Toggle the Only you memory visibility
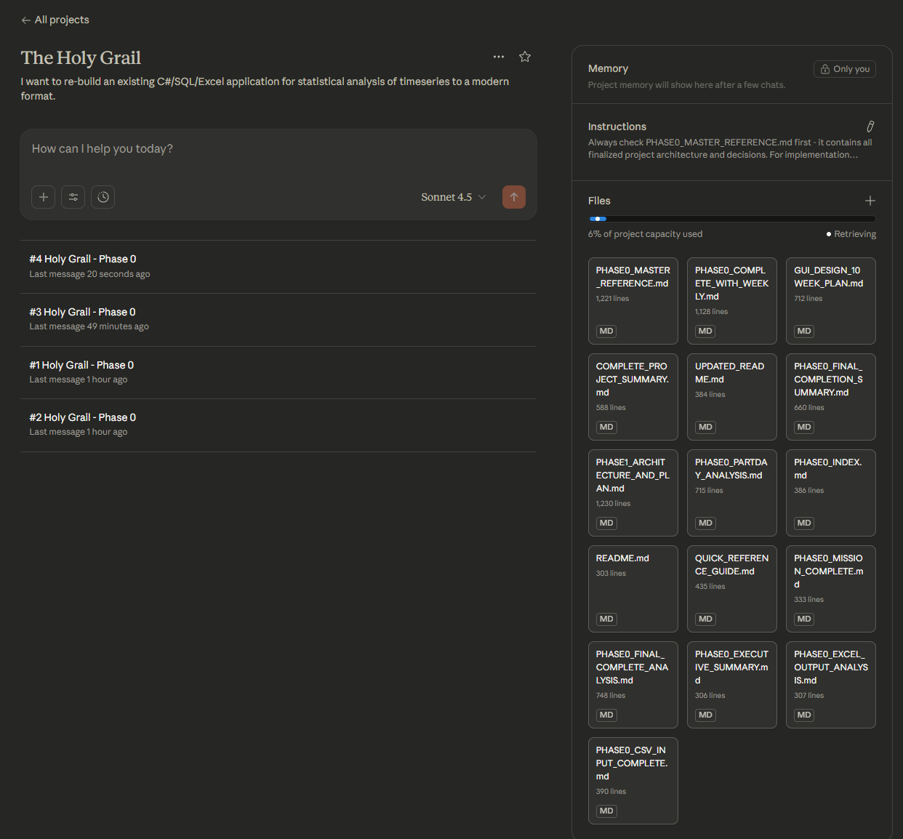 click(845, 69)
